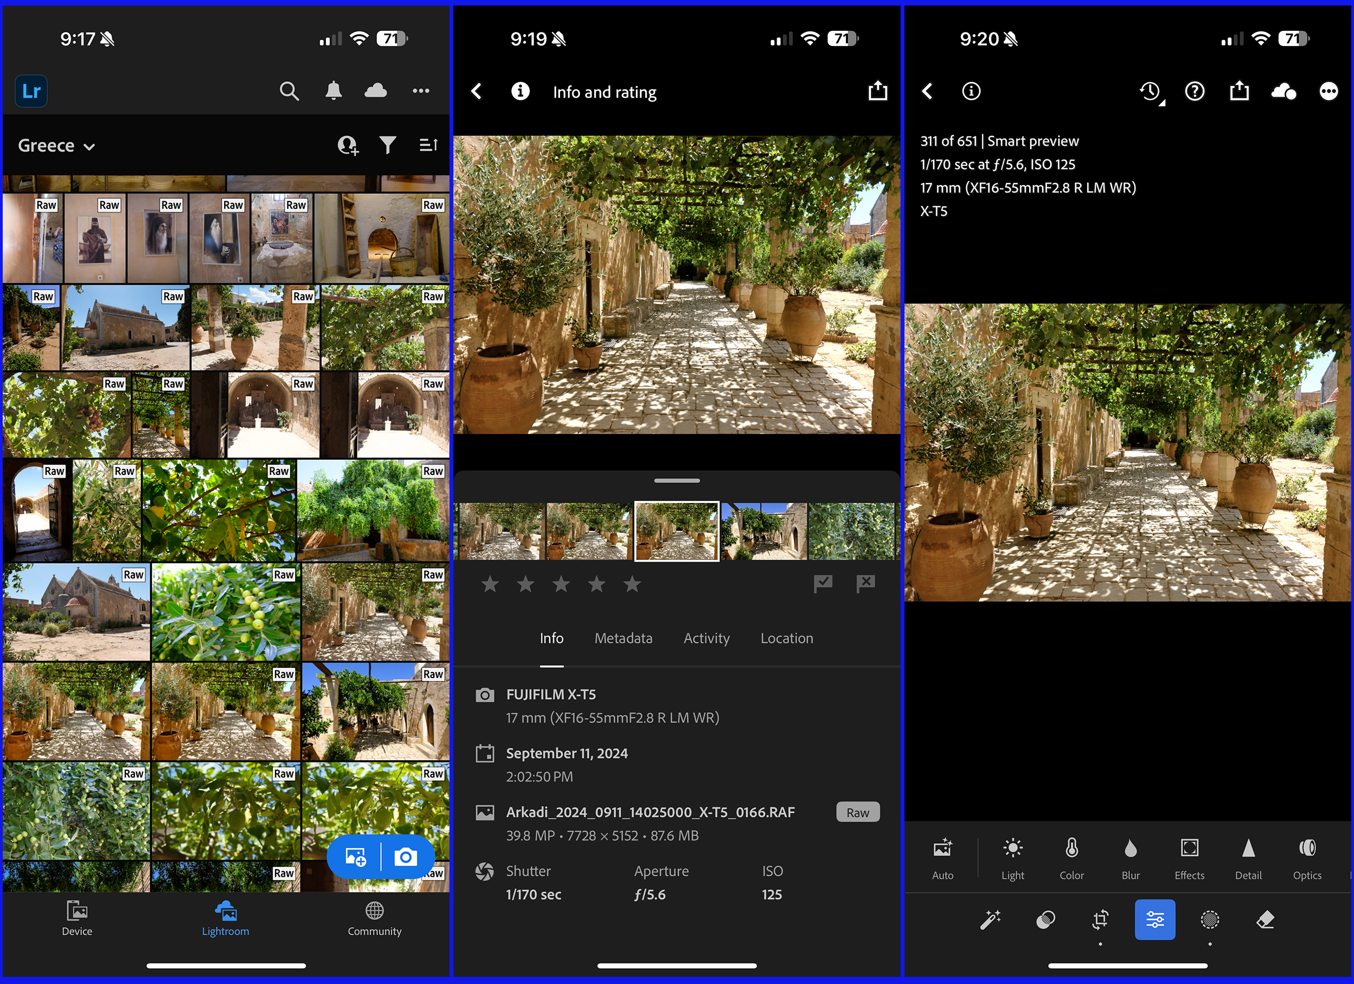The height and width of the screenshot is (984, 1354).
Task: Expand the Greece album dropdown
Action: (57, 146)
